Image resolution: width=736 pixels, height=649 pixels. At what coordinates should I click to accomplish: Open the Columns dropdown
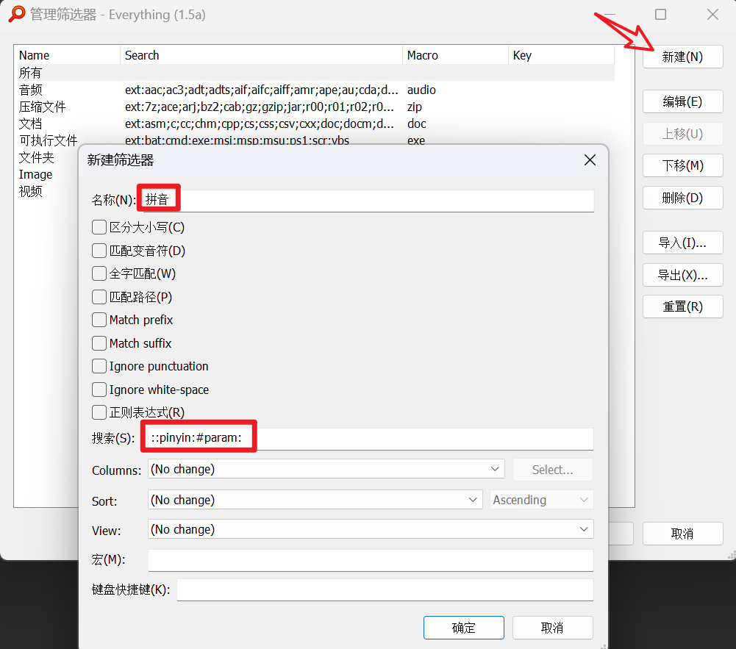pos(326,469)
